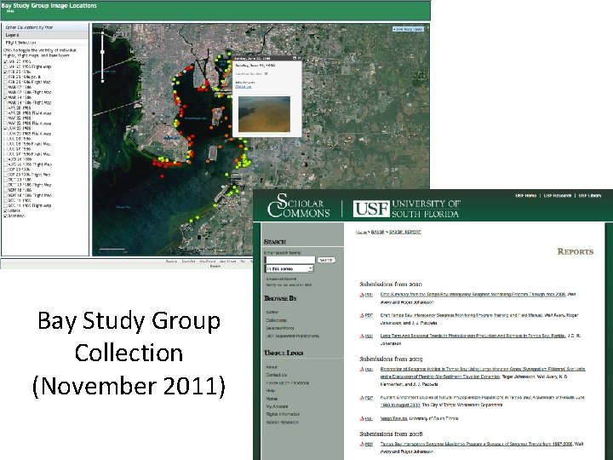Click USF Home in top navigation
Viewport: 613px width, 460px height.
coord(525,196)
